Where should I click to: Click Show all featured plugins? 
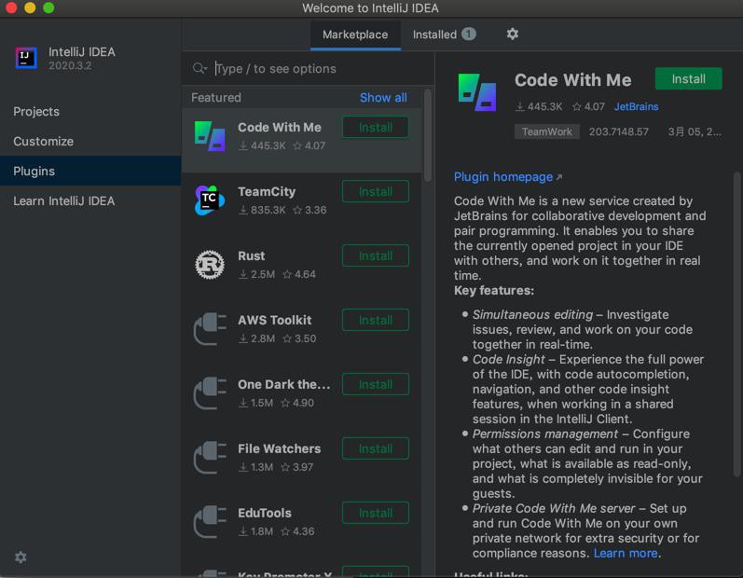click(x=383, y=98)
